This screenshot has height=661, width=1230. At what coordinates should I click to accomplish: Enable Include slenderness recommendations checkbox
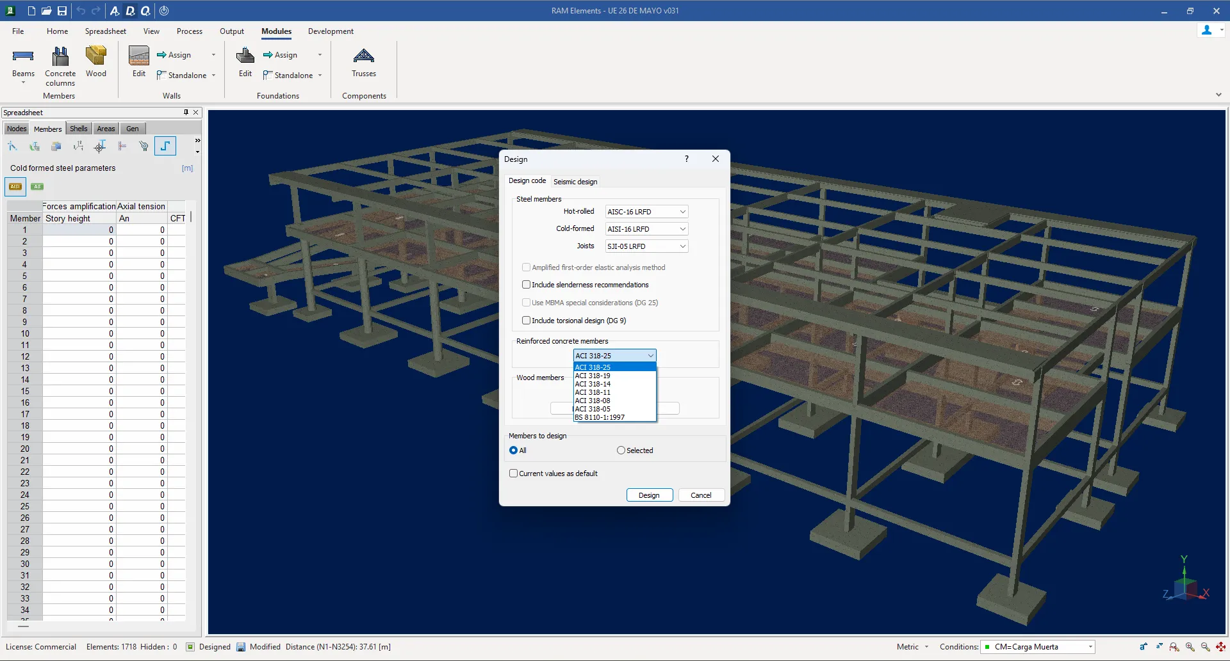click(526, 285)
